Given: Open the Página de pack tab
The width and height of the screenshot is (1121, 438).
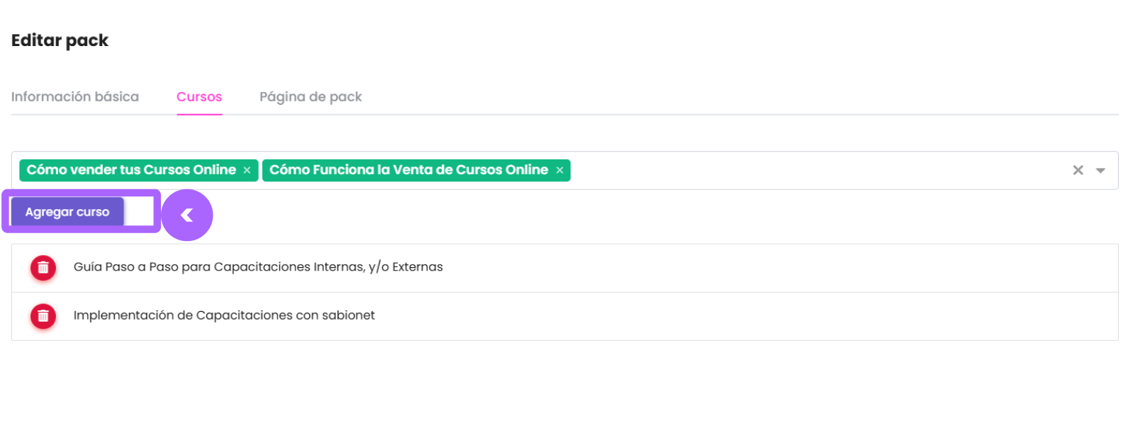Looking at the screenshot, I should [311, 97].
